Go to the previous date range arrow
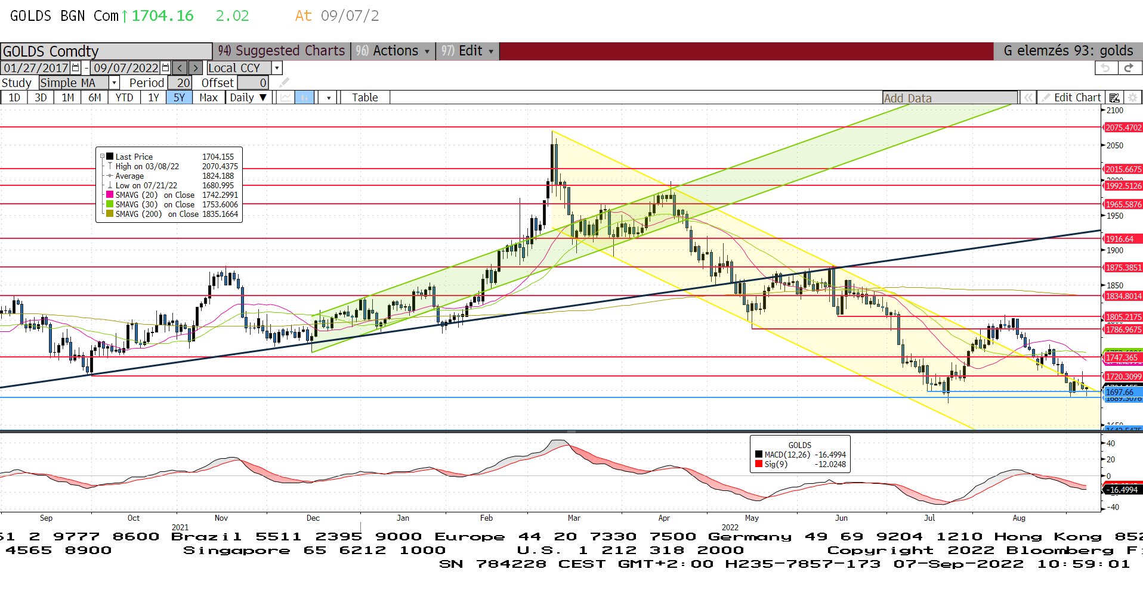Screen dimensions: 1143x597 pos(181,68)
